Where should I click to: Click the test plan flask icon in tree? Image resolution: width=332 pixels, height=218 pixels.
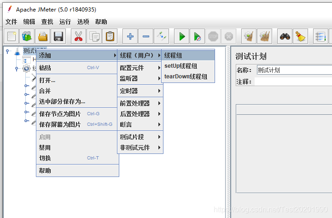[x=17, y=51]
